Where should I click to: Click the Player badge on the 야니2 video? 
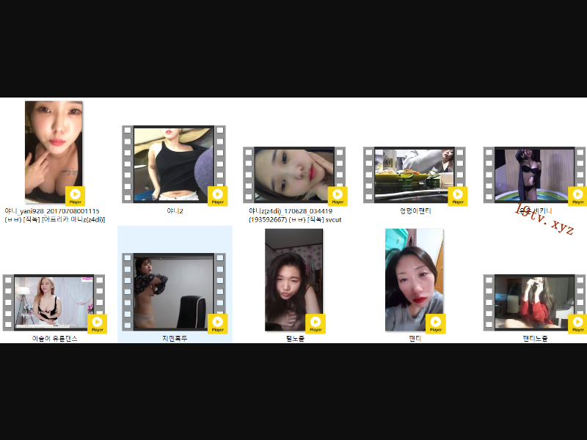click(217, 196)
